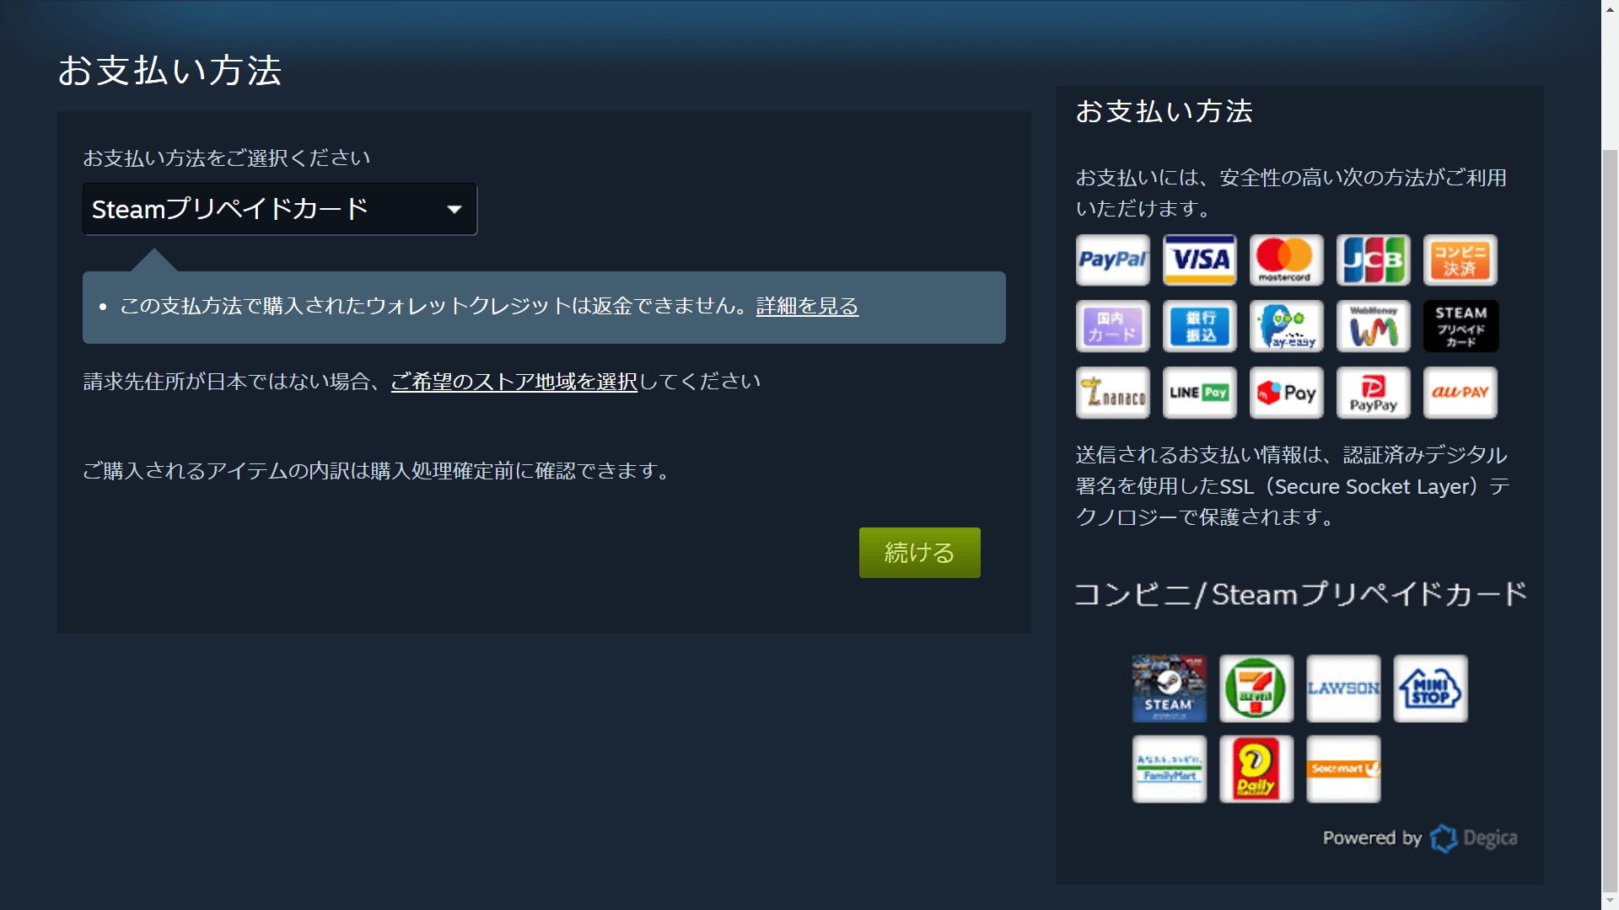Click the green 続ける button
This screenshot has height=910, width=1619.
point(919,553)
